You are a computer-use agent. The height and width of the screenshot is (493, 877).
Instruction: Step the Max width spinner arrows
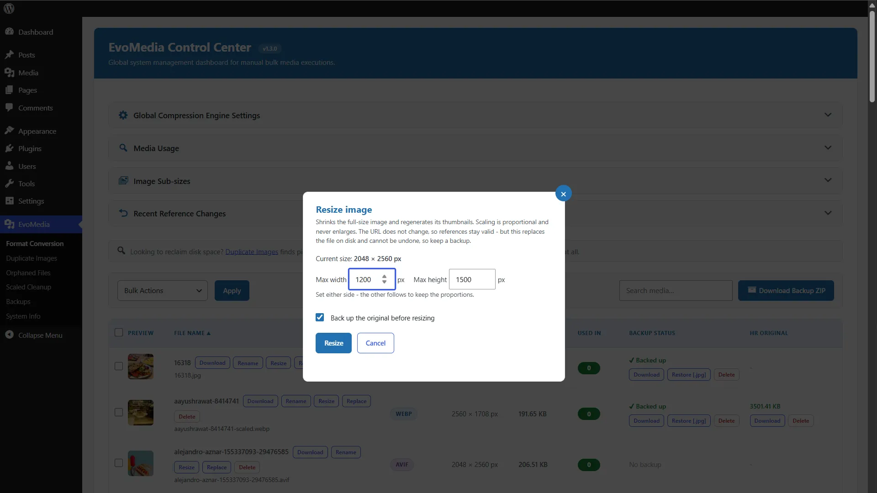click(x=384, y=279)
